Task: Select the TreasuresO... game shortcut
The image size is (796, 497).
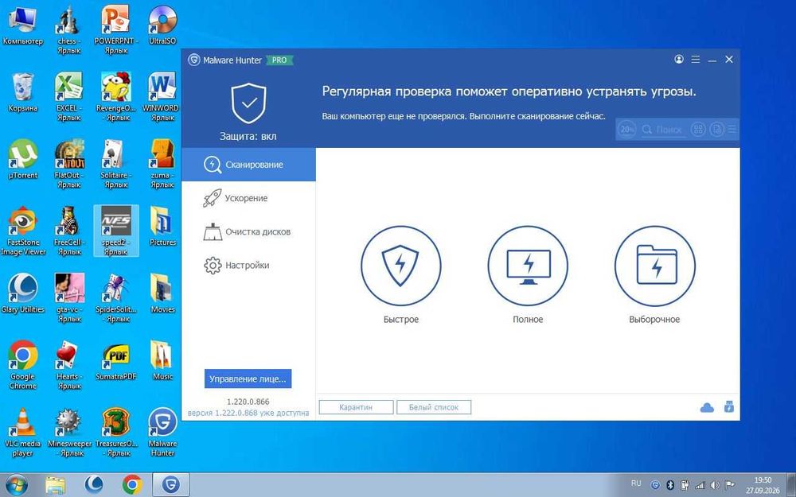Action: 115,432
